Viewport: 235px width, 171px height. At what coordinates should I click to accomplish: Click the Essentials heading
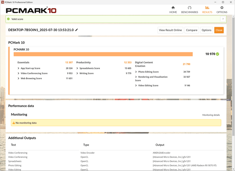[23, 63]
